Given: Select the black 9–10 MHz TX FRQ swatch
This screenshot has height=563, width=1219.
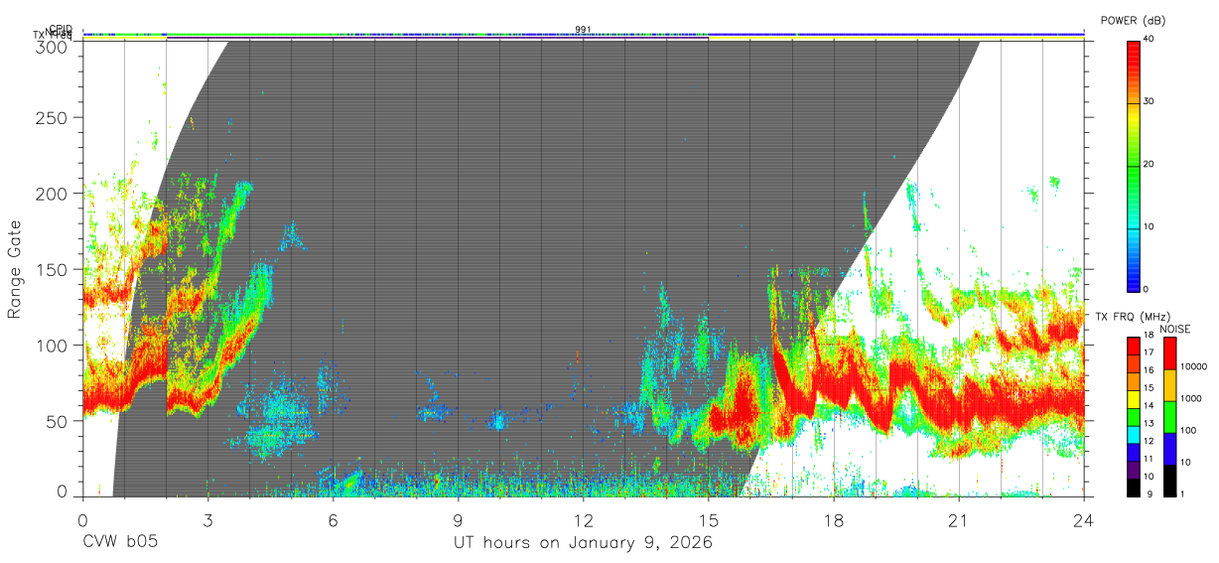Looking at the screenshot, I should (1133, 487).
